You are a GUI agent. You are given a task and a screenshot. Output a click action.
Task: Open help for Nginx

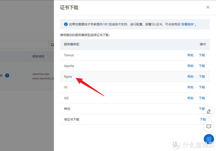(190, 77)
